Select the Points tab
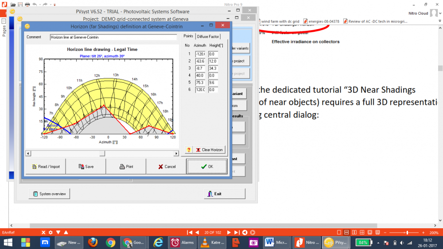Image resolution: width=443 pixels, height=249 pixels. 188,36
